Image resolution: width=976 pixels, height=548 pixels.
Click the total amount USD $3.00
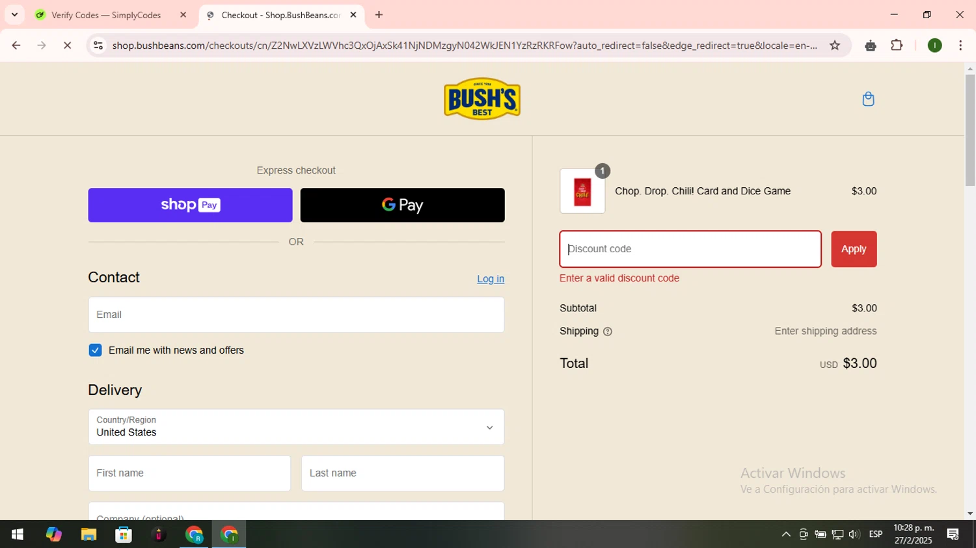click(x=848, y=363)
